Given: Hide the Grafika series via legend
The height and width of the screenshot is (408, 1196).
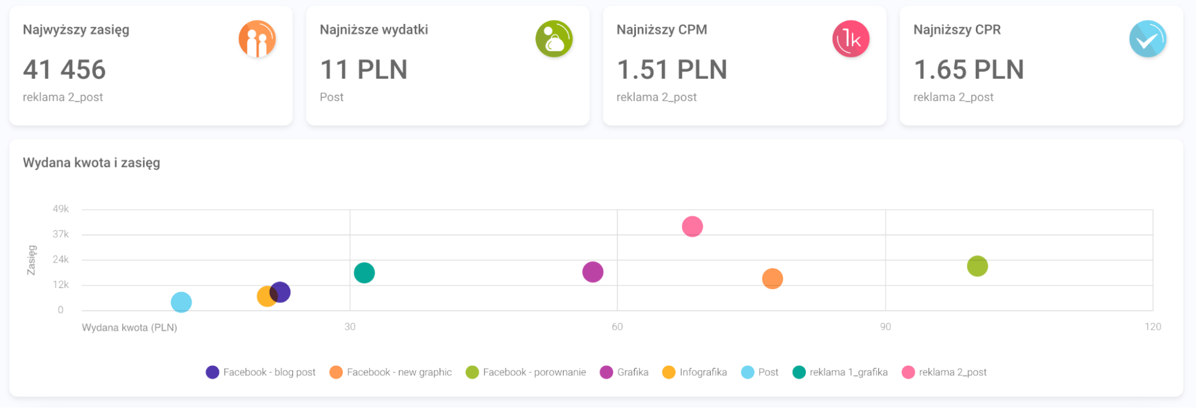Looking at the screenshot, I should coord(625,372).
